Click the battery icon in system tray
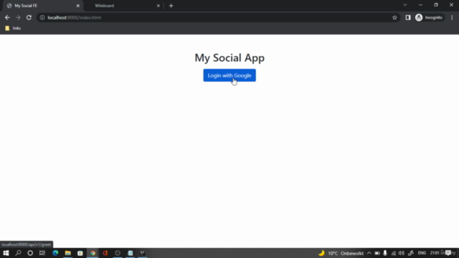This screenshot has height=258, width=459. (377, 253)
